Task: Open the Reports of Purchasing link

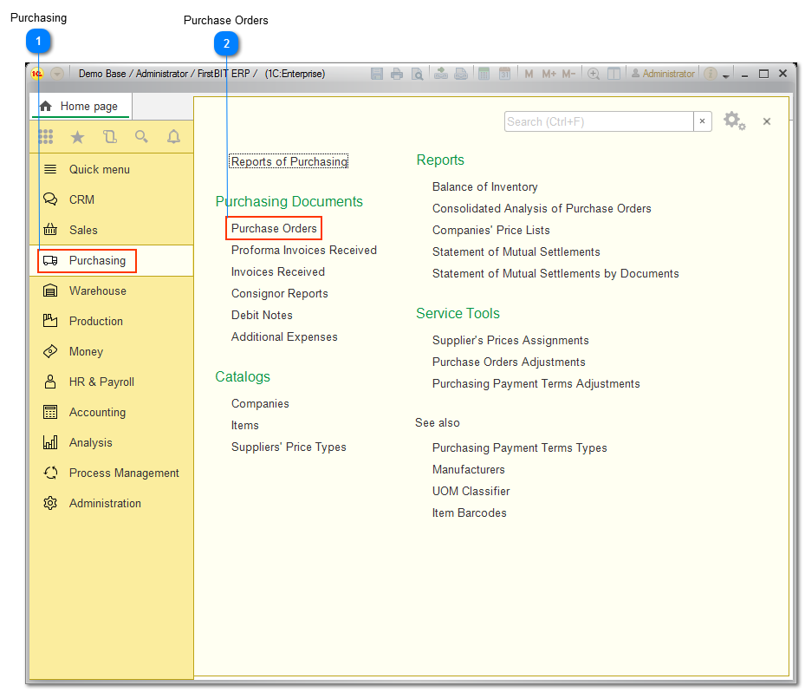Action: pos(288,161)
